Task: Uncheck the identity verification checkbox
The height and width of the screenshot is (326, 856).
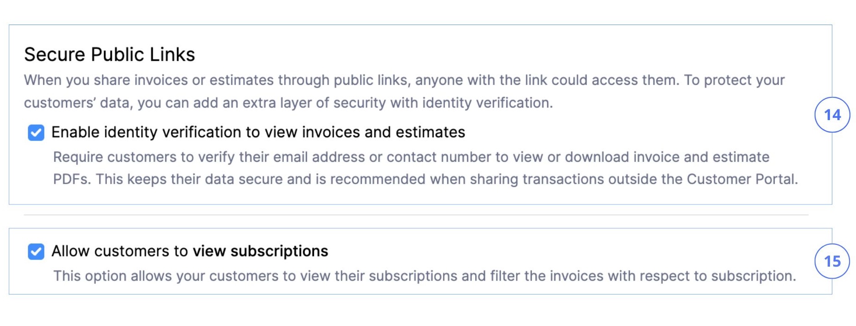Action: 36,133
